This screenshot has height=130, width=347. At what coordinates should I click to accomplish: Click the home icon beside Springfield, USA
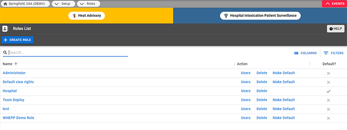click(5, 4)
